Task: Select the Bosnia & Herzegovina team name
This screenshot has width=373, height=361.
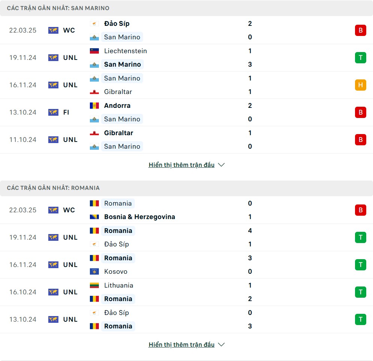Action: click(140, 217)
